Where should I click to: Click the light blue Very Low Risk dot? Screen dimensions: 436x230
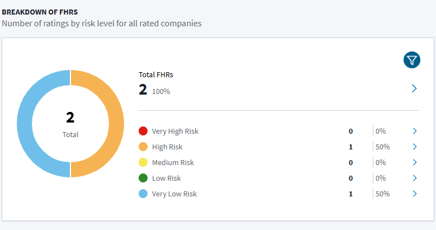[x=143, y=194]
